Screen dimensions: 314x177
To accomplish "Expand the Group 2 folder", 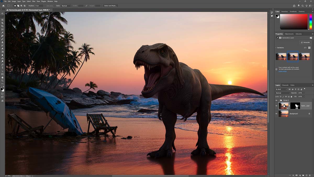I will click(x=279, y=100).
